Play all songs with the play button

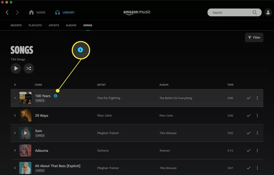(16, 68)
